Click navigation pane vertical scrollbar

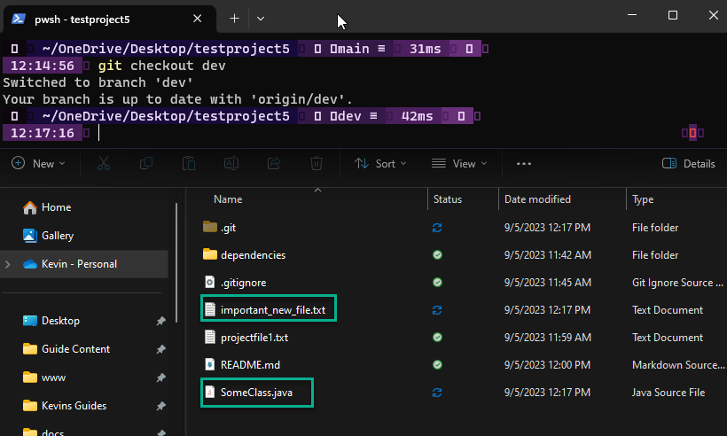(x=176, y=262)
